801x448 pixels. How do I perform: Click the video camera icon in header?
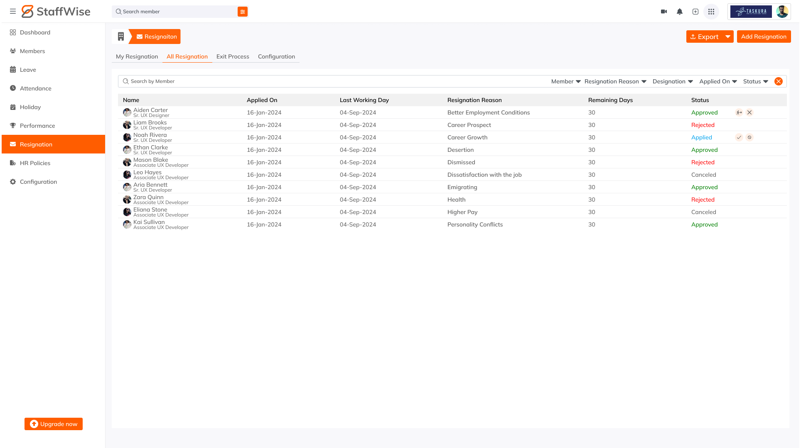(664, 12)
